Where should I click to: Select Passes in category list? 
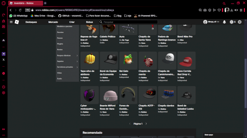pyautogui.click(x=60, y=38)
